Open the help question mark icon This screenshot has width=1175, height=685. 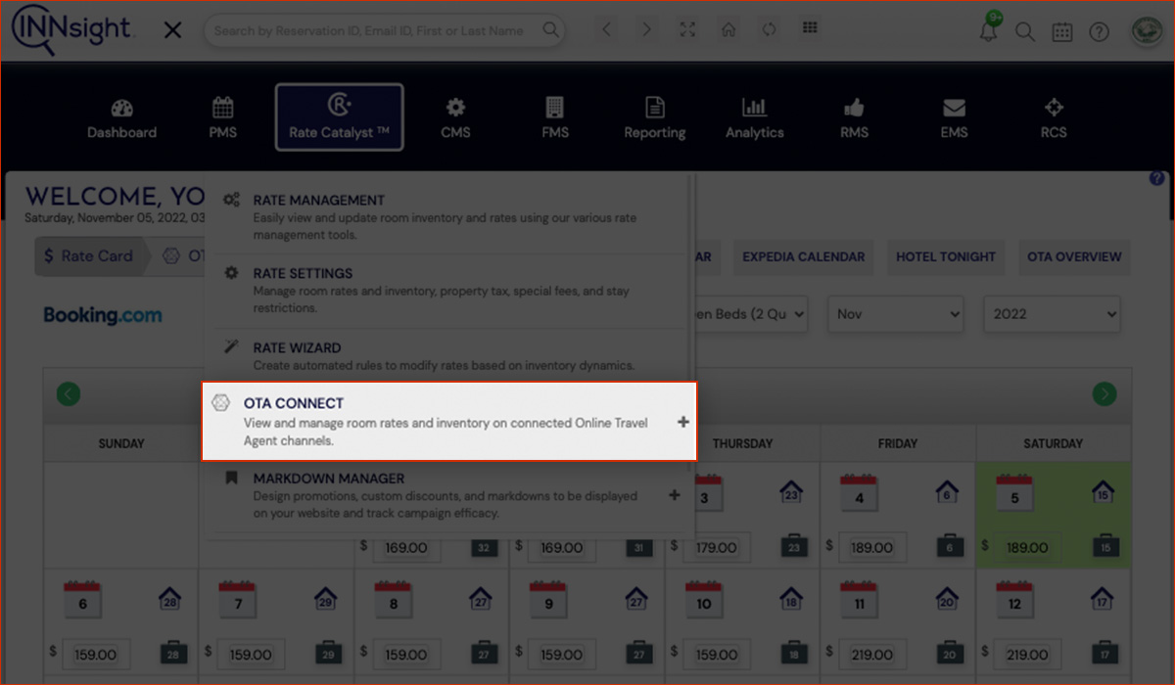(x=1099, y=31)
